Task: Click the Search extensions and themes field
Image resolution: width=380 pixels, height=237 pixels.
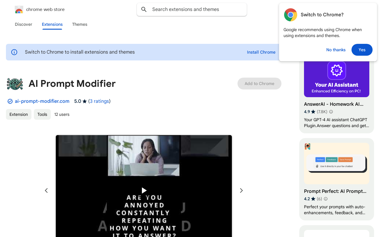Action: pyautogui.click(x=196, y=9)
